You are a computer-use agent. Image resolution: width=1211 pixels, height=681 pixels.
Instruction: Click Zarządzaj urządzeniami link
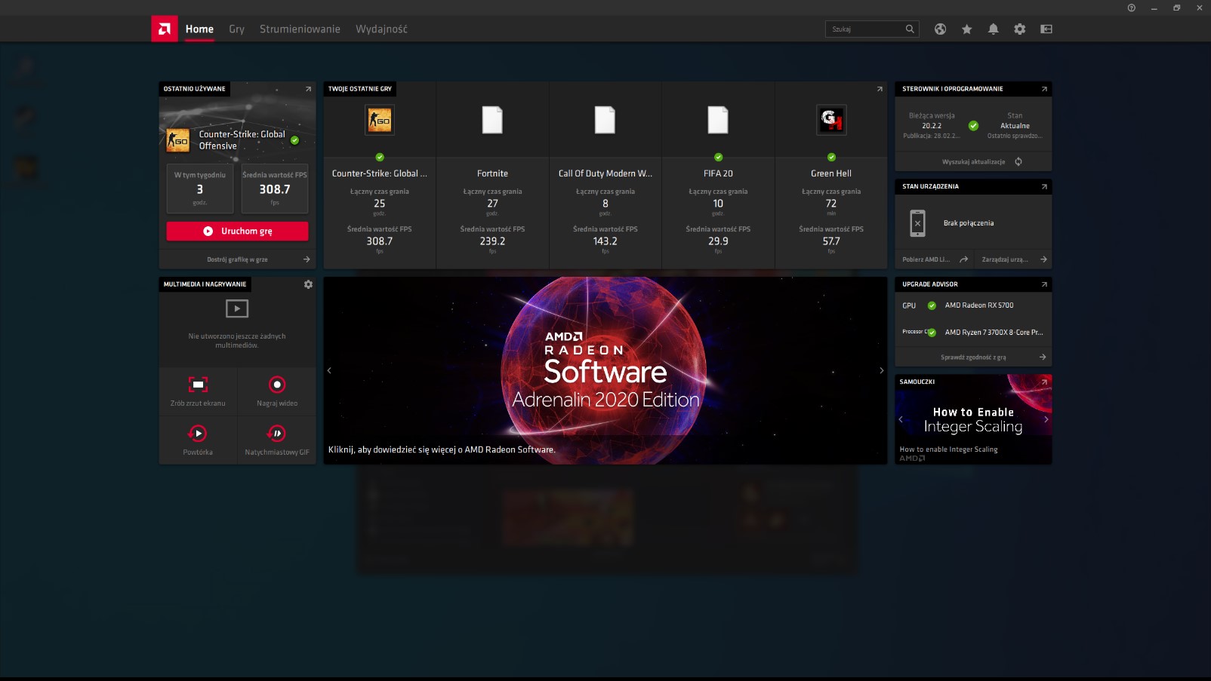[x=1005, y=259]
